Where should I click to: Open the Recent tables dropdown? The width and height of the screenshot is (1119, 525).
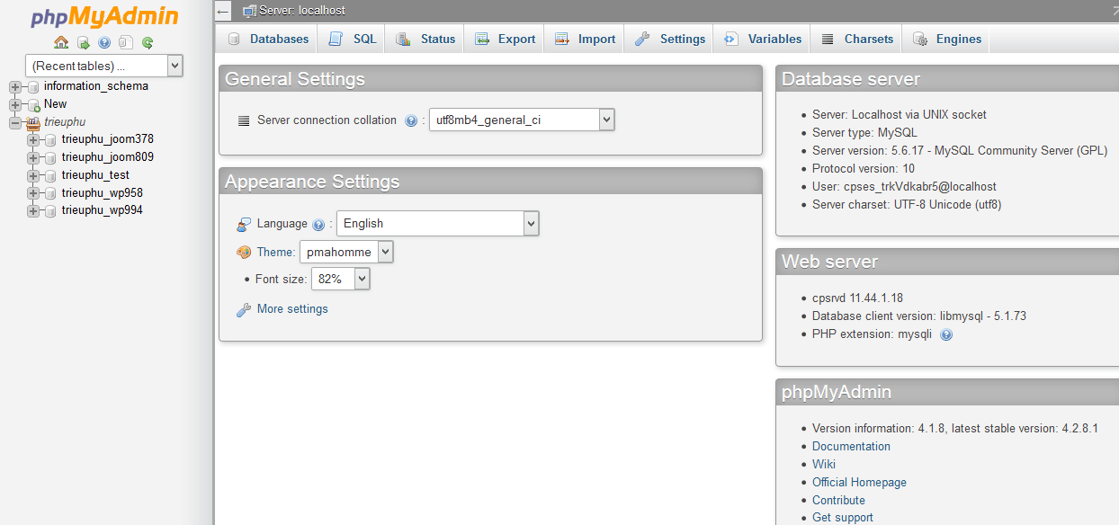click(x=104, y=66)
